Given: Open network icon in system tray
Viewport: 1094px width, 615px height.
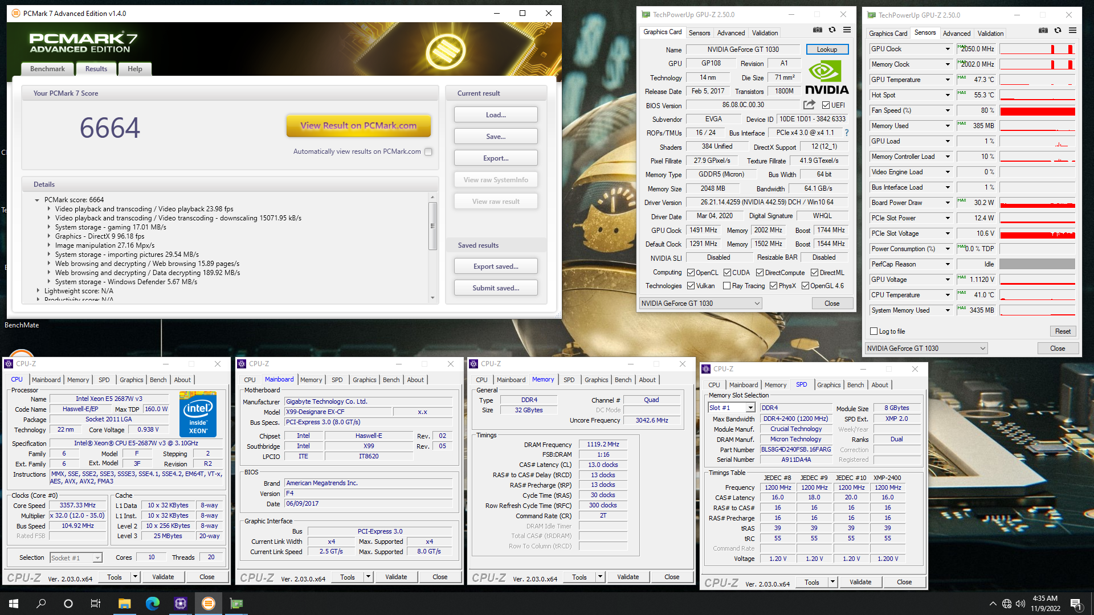Looking at the screenshot, I should [1007, 604].
